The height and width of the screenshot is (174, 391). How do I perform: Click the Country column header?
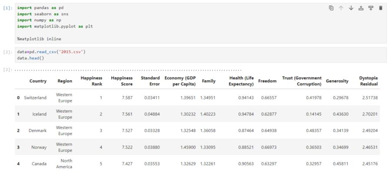(x=38, y=81)
